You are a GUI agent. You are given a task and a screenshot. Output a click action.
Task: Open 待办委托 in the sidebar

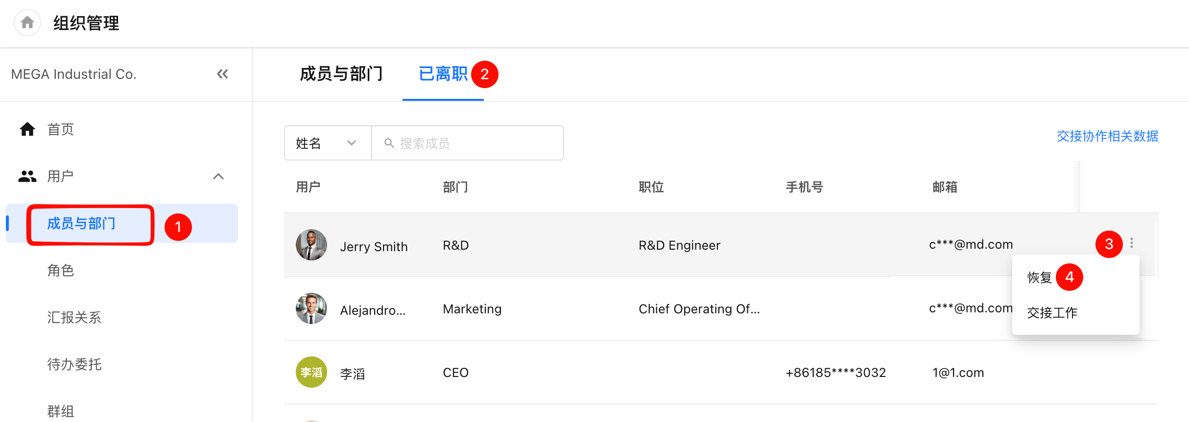tap(74, 364)
